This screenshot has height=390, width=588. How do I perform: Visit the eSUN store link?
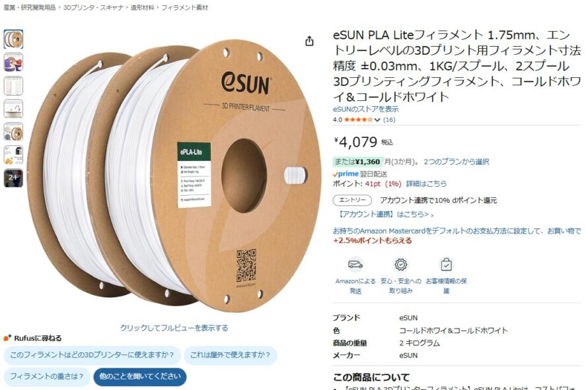pyautogui.click(x=365, y=109)
